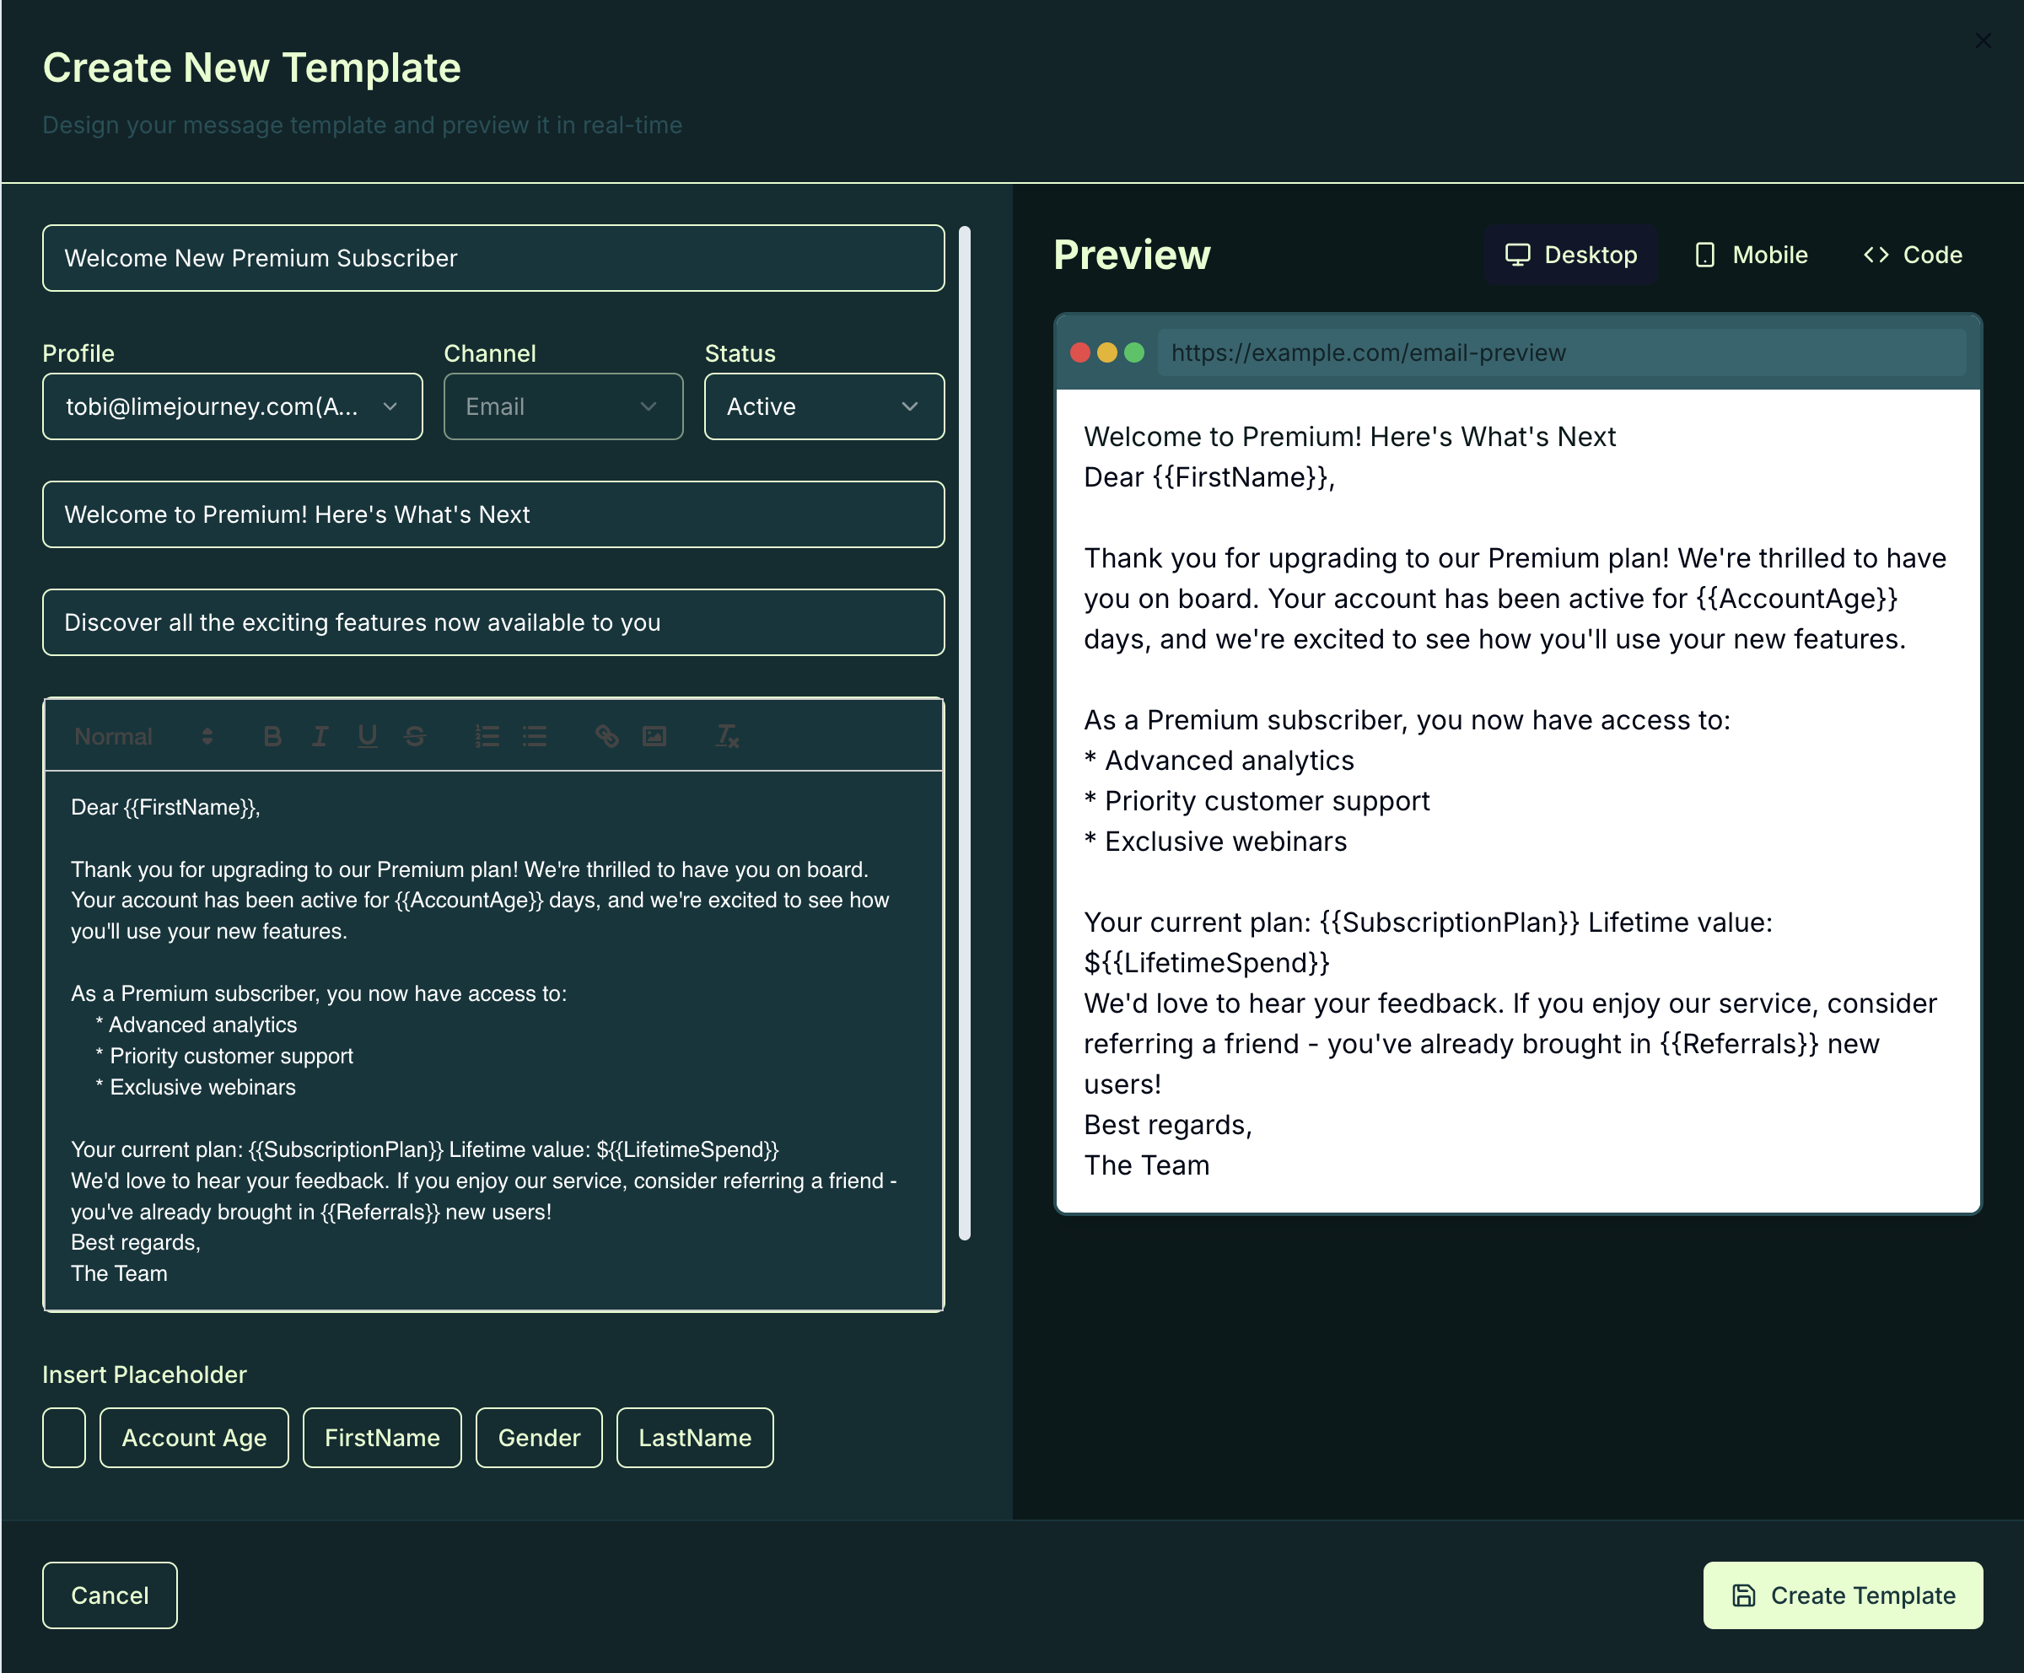
Task: Toggle bold formatting in editor toolbar
Action: pyautogui.click(x=272, y=736)
